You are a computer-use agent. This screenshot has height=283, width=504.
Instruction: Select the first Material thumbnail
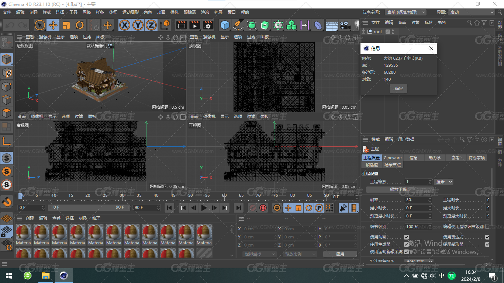click(x=23, y=235)
